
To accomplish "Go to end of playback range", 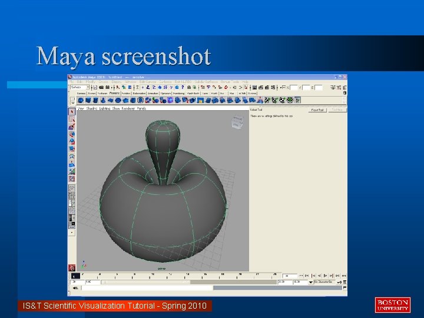I will (x=344, y=276).
